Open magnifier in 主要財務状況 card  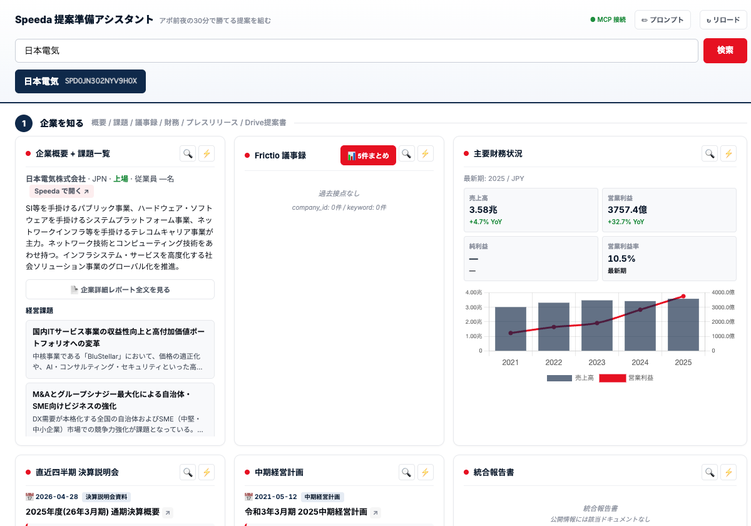tap(710, 153)
